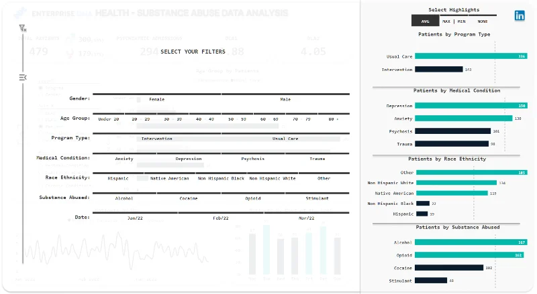The width and height of the screenshot is (537, 294).
Task: Click the Patients by Program Type title
Action: [x=454, y=34]
